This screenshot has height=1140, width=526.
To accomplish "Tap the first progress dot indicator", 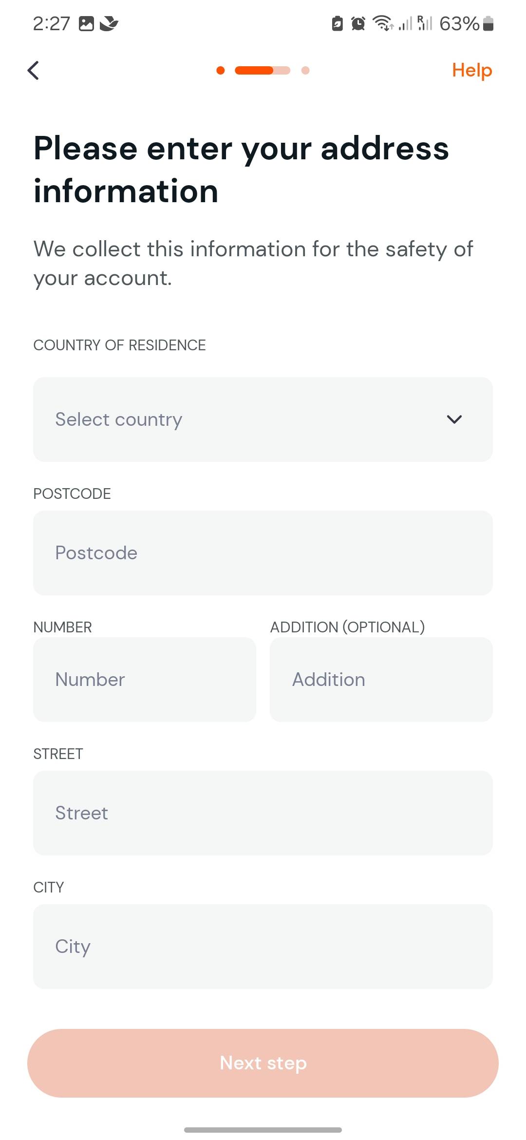I will click(x=221, y=71).
